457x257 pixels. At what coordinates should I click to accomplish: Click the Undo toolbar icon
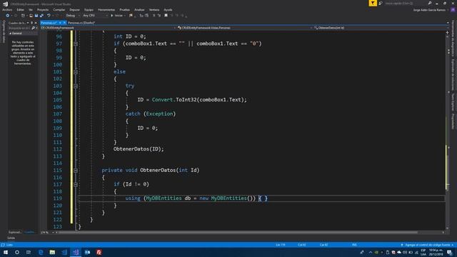[49, 16]
